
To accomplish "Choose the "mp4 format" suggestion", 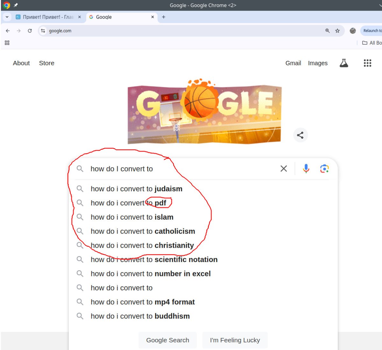I will pyautogui.click(x=143, y=302).
